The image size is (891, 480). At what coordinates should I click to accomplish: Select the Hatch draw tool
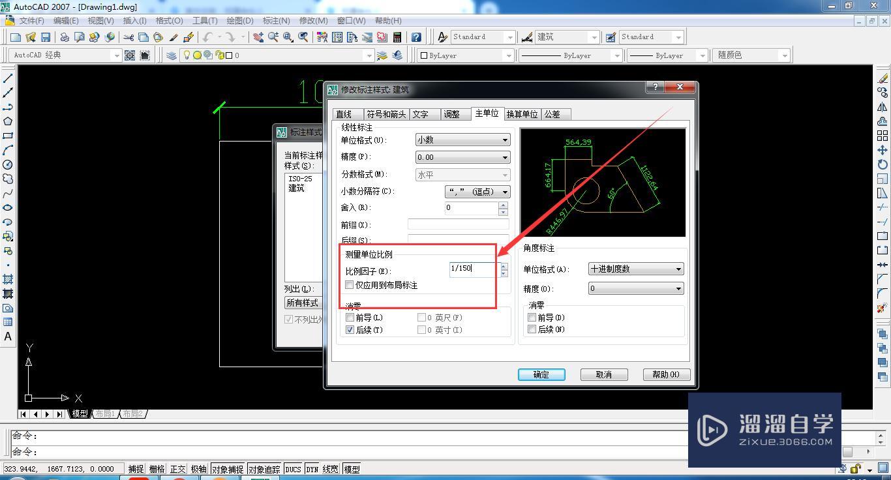(8, 279)
